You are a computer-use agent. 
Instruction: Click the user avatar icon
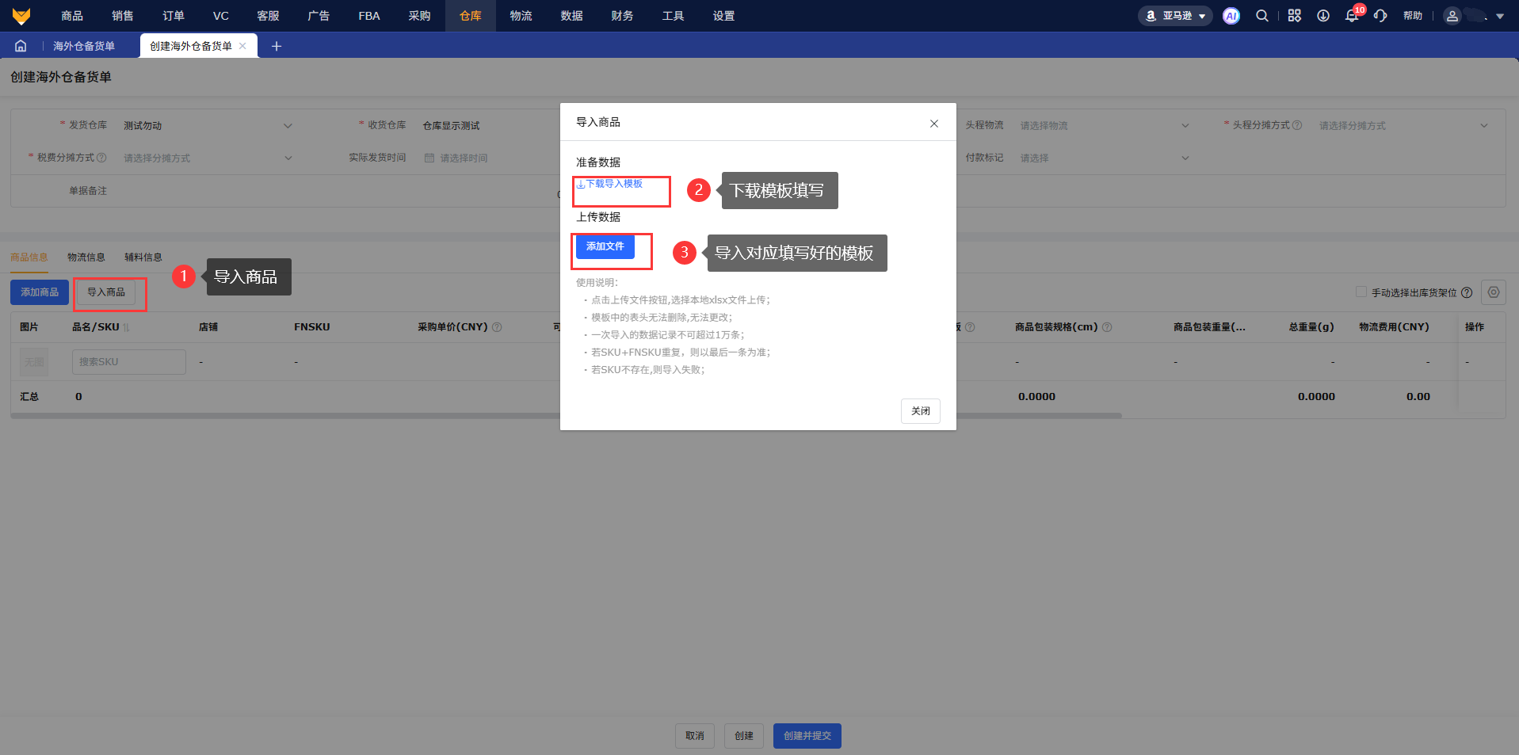(1452, 16)
